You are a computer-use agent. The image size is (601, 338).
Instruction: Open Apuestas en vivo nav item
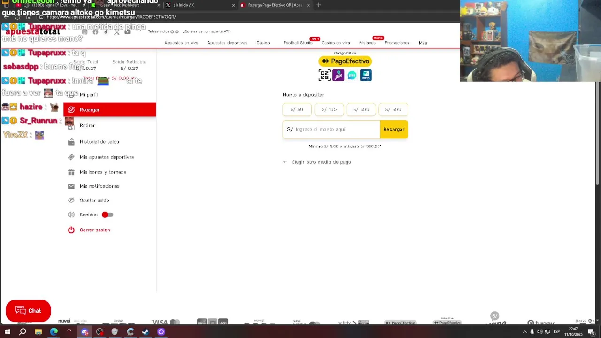point(181,43)
